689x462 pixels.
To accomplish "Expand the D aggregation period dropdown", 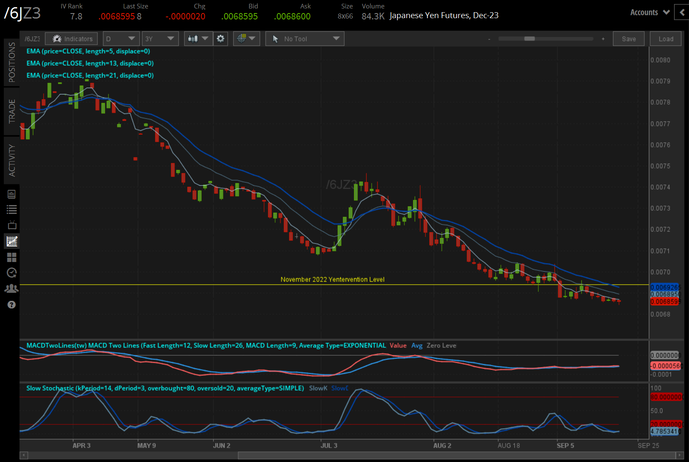I will 121,39.
